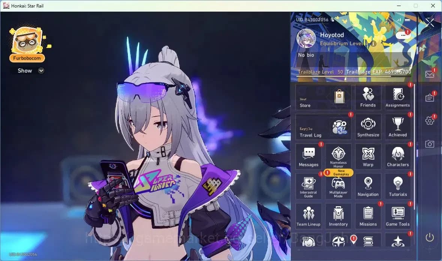Viewport: 442px width, 261px height.
Task: Open the Interastral Guide
Action: [308, 187]
